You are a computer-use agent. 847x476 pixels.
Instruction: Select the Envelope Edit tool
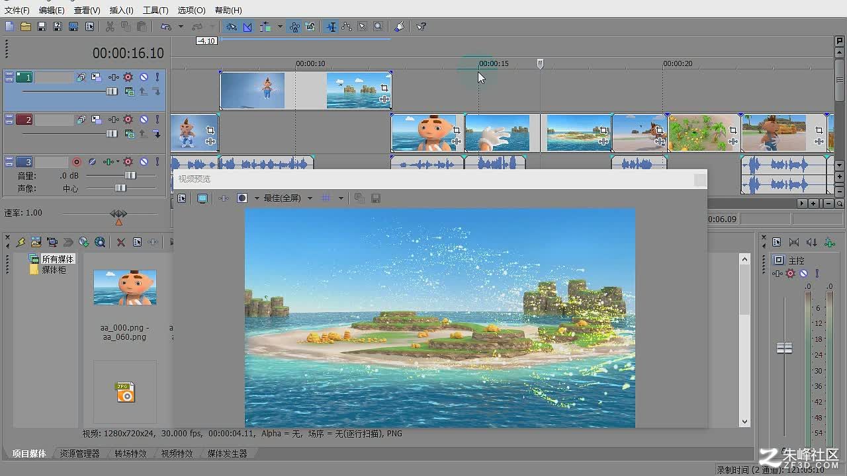(347, 26)
